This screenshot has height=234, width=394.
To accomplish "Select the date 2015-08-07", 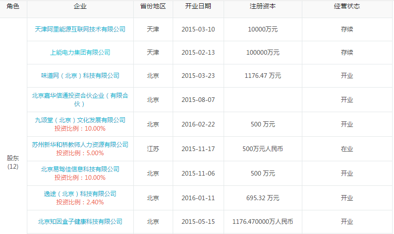I will tap(198, 100).
